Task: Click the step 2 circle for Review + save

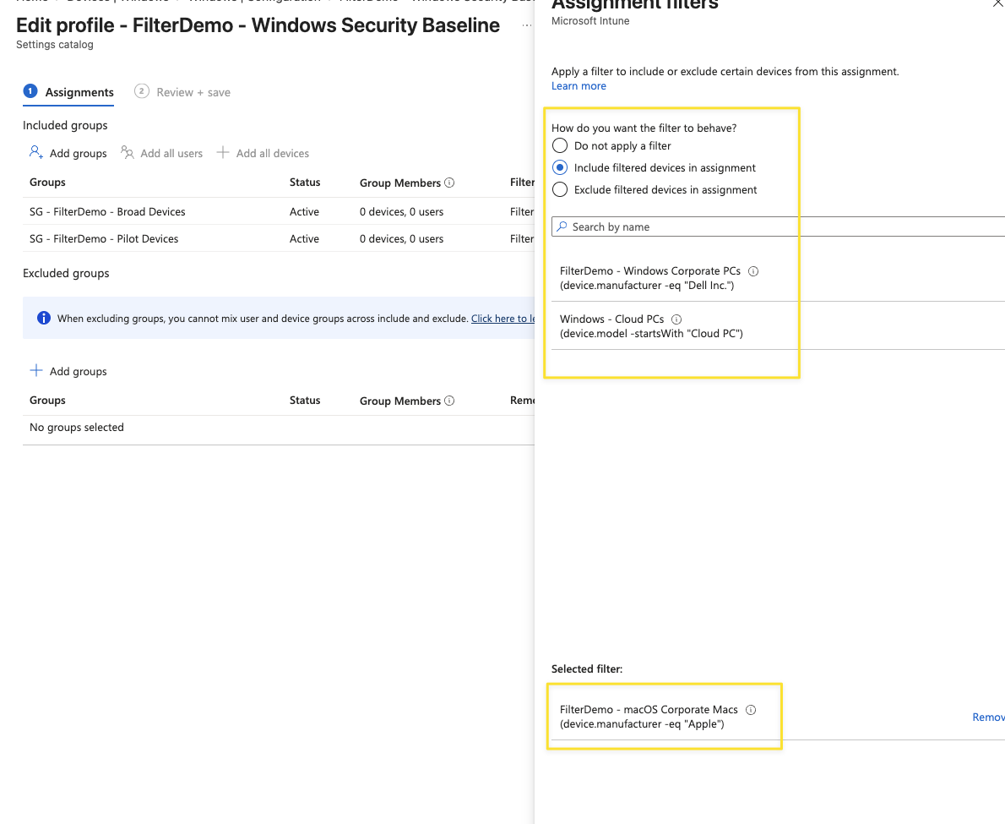Action: click(x=142, y=91)
